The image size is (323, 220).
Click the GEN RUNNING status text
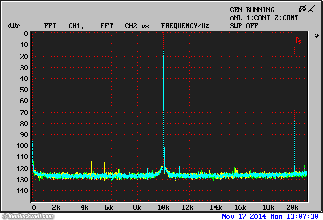252,10
